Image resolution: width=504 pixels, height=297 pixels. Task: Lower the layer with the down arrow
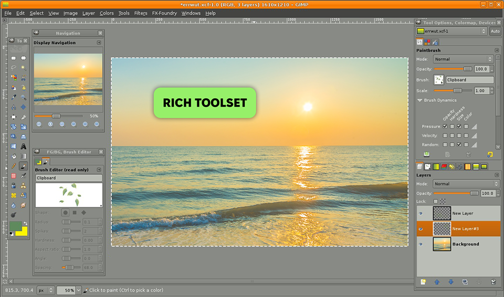tap(450, 282)
